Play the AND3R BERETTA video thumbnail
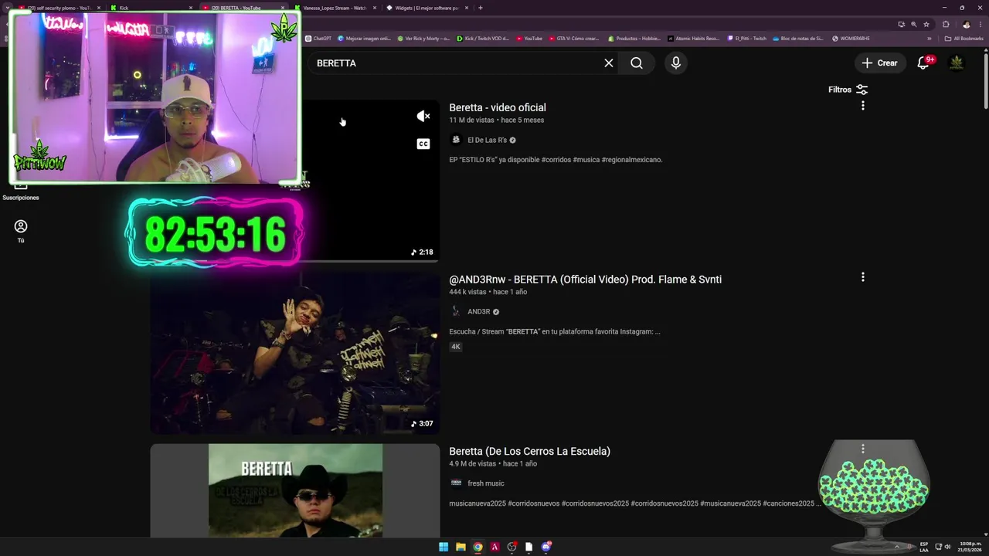 coord(295,353)
